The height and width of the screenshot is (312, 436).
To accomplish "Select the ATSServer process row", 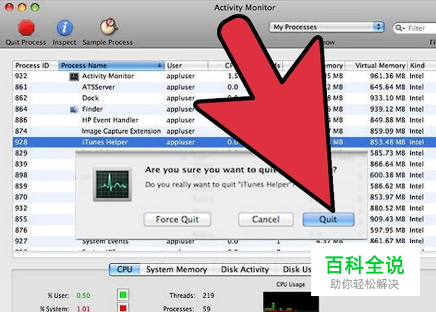I will pyautogui.click(x=224, y=87).
